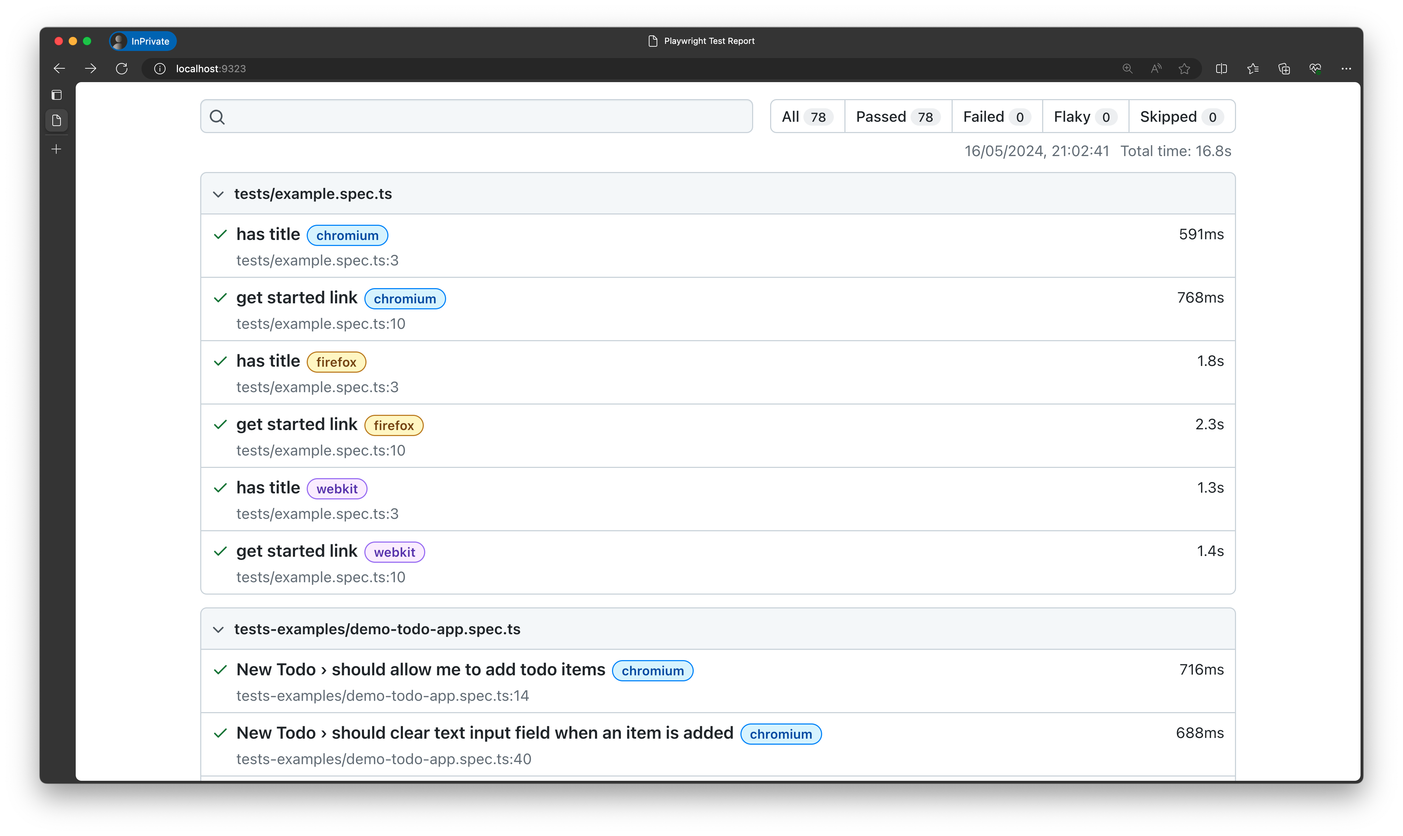This screenshot has width=1403, height=836.
Task: Click the zoom magnifier icon in address bar
Action: pos(1127,69)
